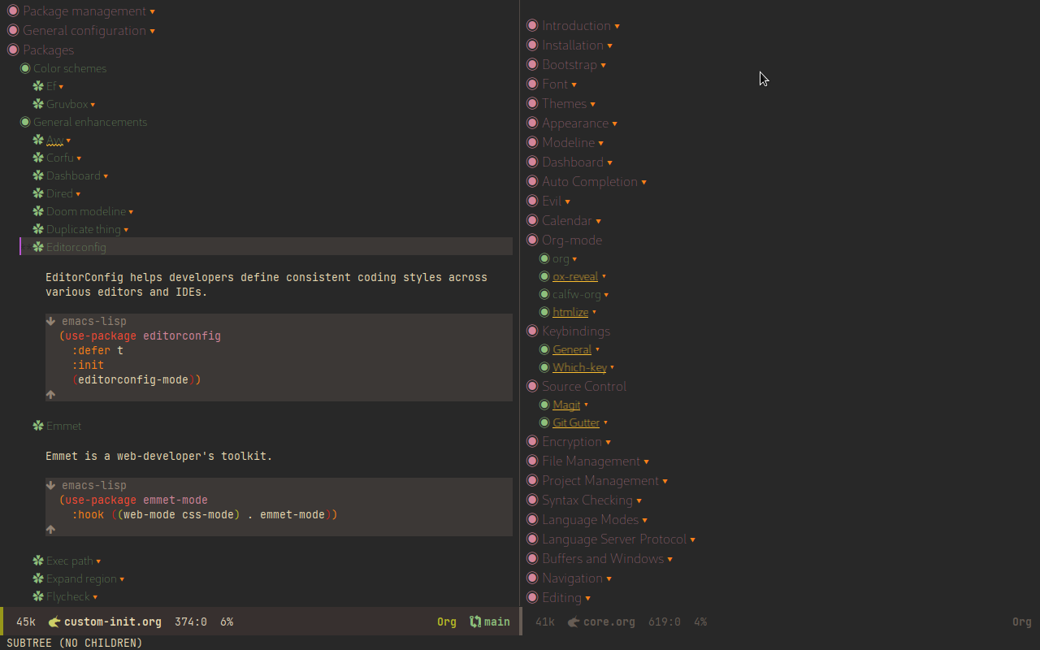This screenshot has width=1040, height=650.
Task: Click the clover bullet beside Corfu
Action: [x=38, y=158]
